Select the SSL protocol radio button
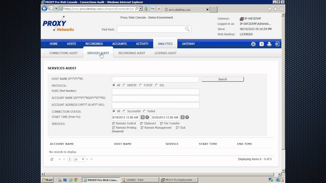This screenshot has width=326, height=183. (156, 85)
